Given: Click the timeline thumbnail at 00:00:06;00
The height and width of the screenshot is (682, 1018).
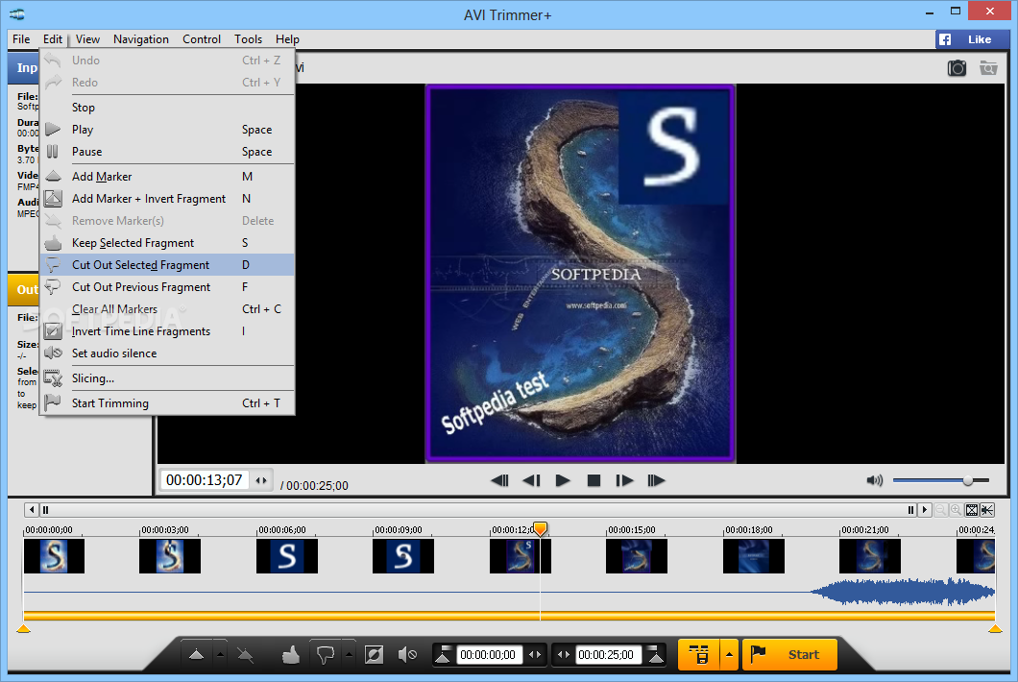Looking at the screenshot, I should pyautogui.click(x=287, y=556).
